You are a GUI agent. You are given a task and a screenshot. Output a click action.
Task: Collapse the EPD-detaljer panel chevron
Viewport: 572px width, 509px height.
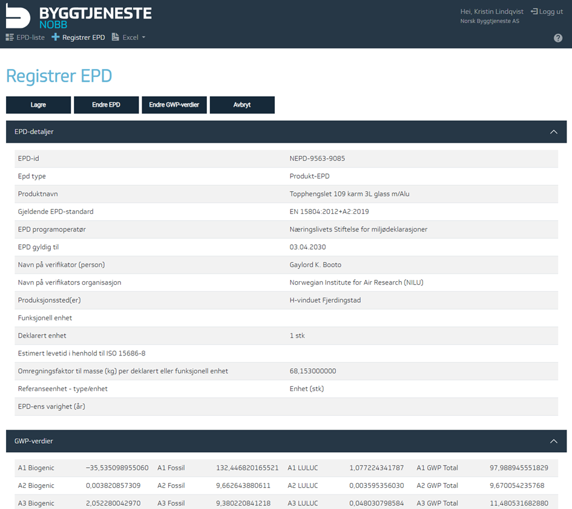pos(553,132)
